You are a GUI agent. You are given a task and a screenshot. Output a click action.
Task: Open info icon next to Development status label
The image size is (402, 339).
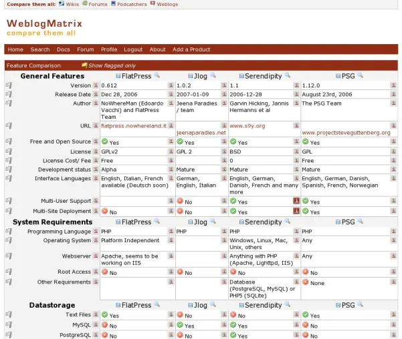96,169
